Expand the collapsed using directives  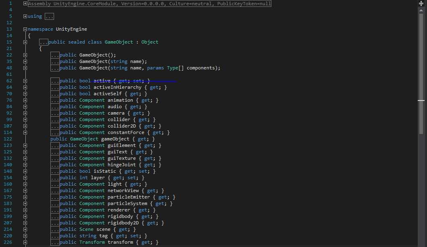tap(25, 17)
